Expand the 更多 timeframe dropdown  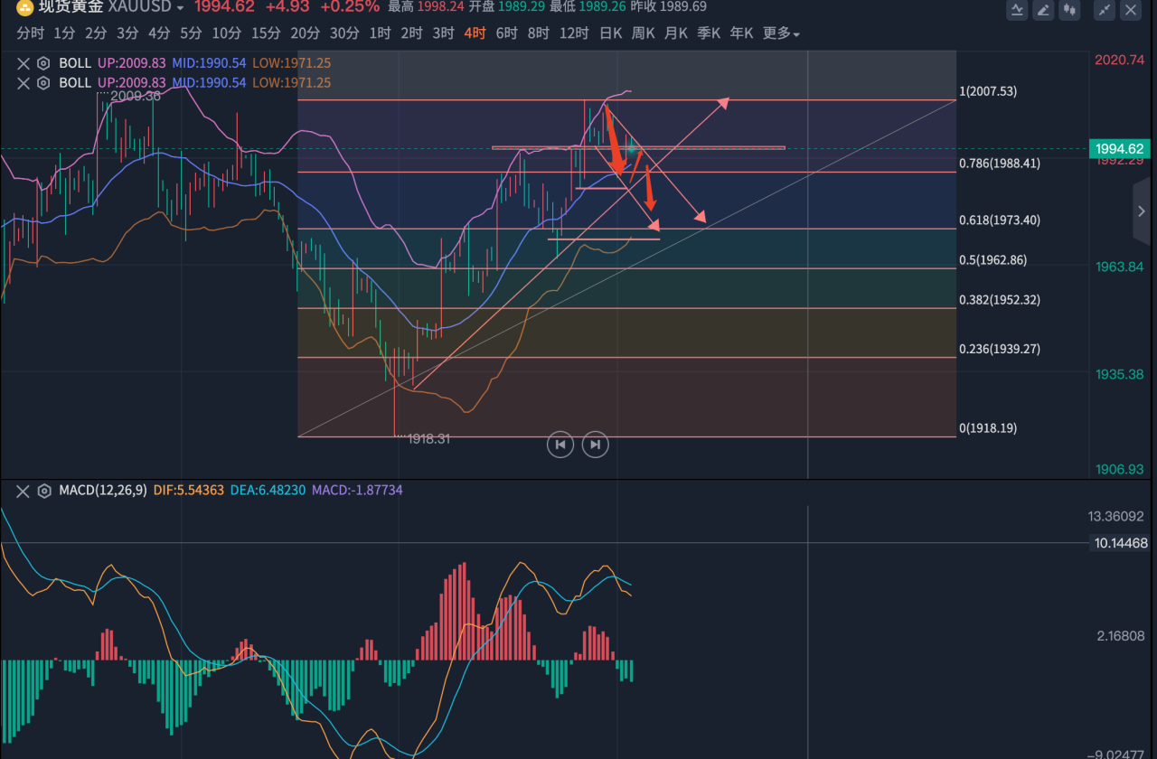point(781,33)
